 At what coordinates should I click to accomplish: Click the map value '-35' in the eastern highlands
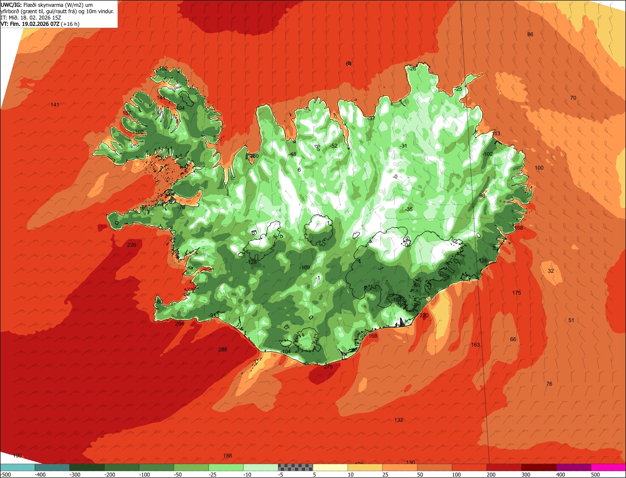coord(409,209)
